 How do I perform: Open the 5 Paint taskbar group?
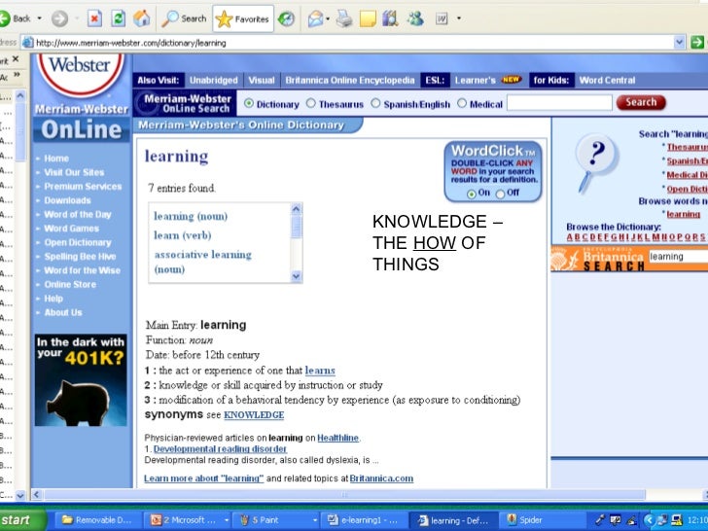click(x=277, y=520)
